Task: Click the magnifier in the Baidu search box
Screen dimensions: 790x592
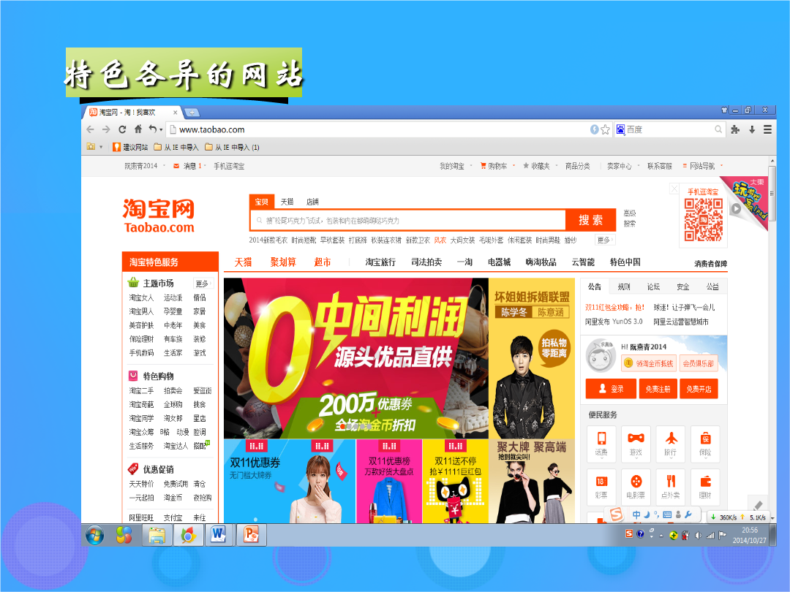Action: (x=718, y=129)
